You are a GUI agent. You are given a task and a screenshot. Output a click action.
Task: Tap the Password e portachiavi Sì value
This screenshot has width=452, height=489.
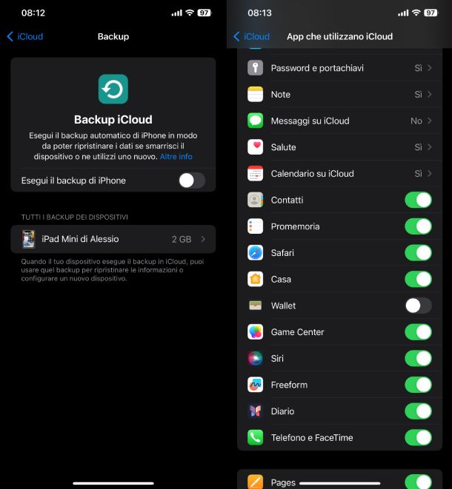pyautogui.click(x=418, y=67)
